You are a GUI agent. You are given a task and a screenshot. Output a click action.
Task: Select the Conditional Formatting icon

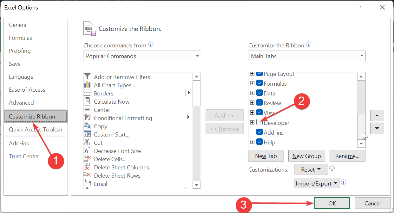pyautogui.click(x=87, y=118)
